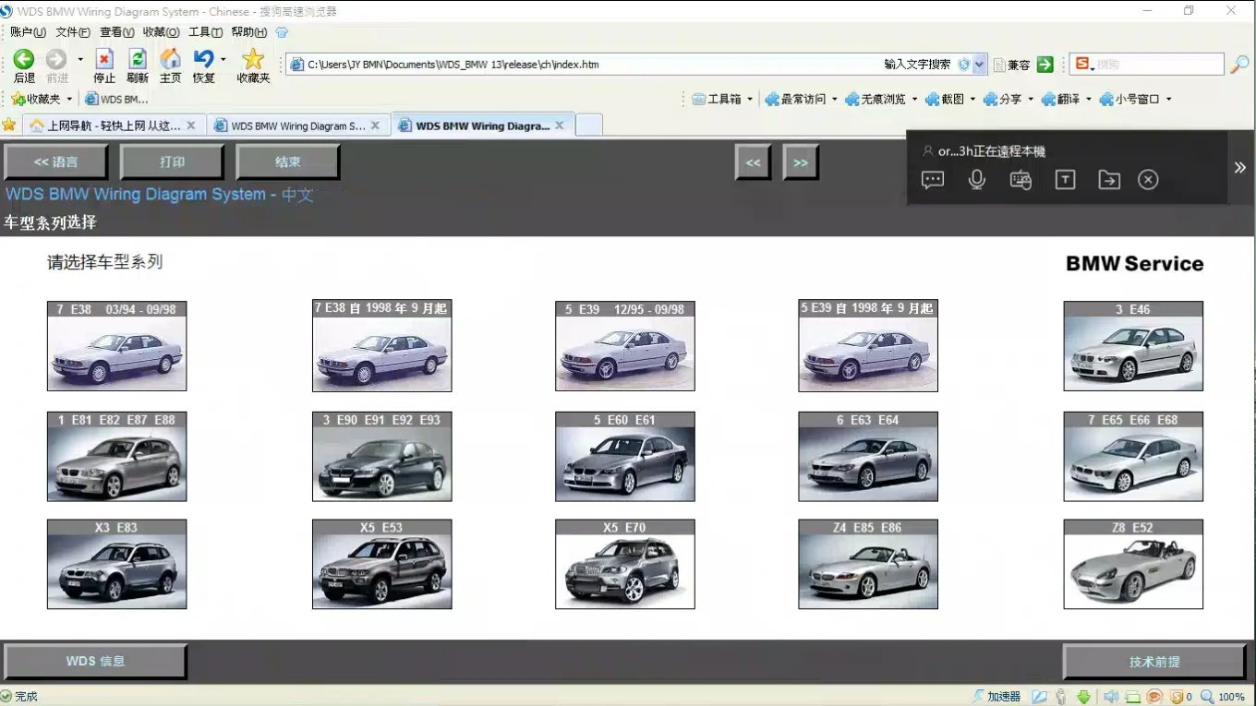Select the 3 E46 car thumbnail
This screenshot has height=706, width=1256.
click(x=1133, y=346)
